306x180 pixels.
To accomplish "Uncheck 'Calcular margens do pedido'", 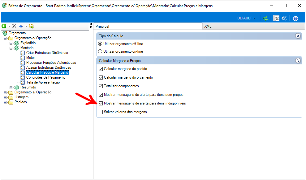I will (101, 69).
